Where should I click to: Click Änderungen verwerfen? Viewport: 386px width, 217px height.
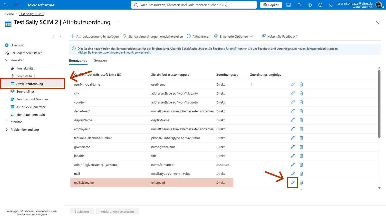117,211
